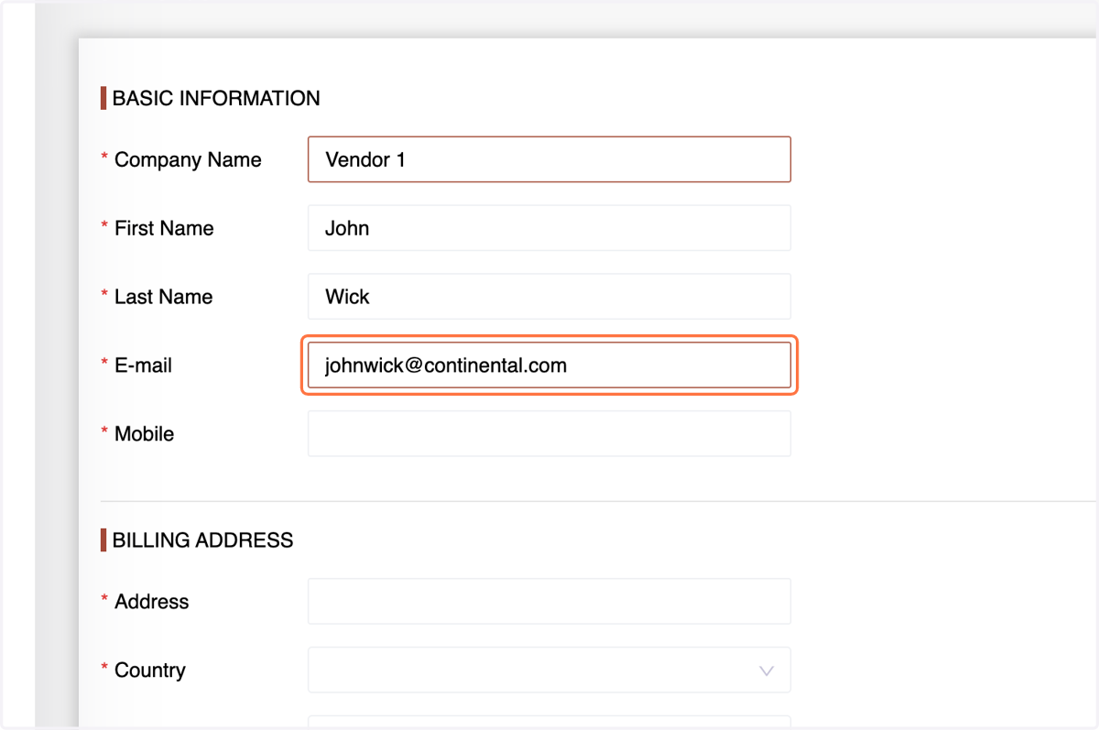1099x730 pixels.
Task: Click the Company Name label
Action: (188, 160)
